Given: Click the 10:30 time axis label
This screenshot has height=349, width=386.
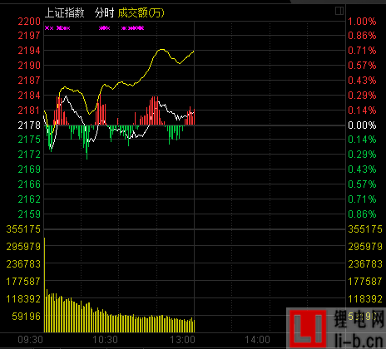Looking at the screenshot, I should pyautogui.click(x=105, y=340).
